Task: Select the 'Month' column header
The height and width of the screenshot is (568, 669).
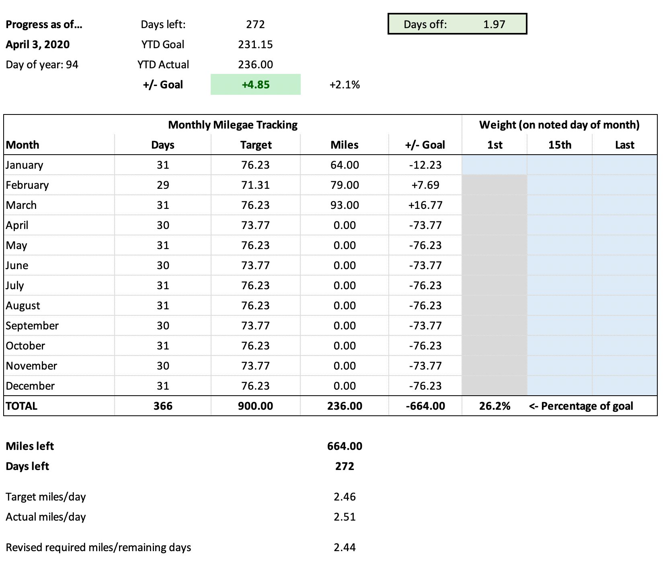Action: (x=23, y=145)
